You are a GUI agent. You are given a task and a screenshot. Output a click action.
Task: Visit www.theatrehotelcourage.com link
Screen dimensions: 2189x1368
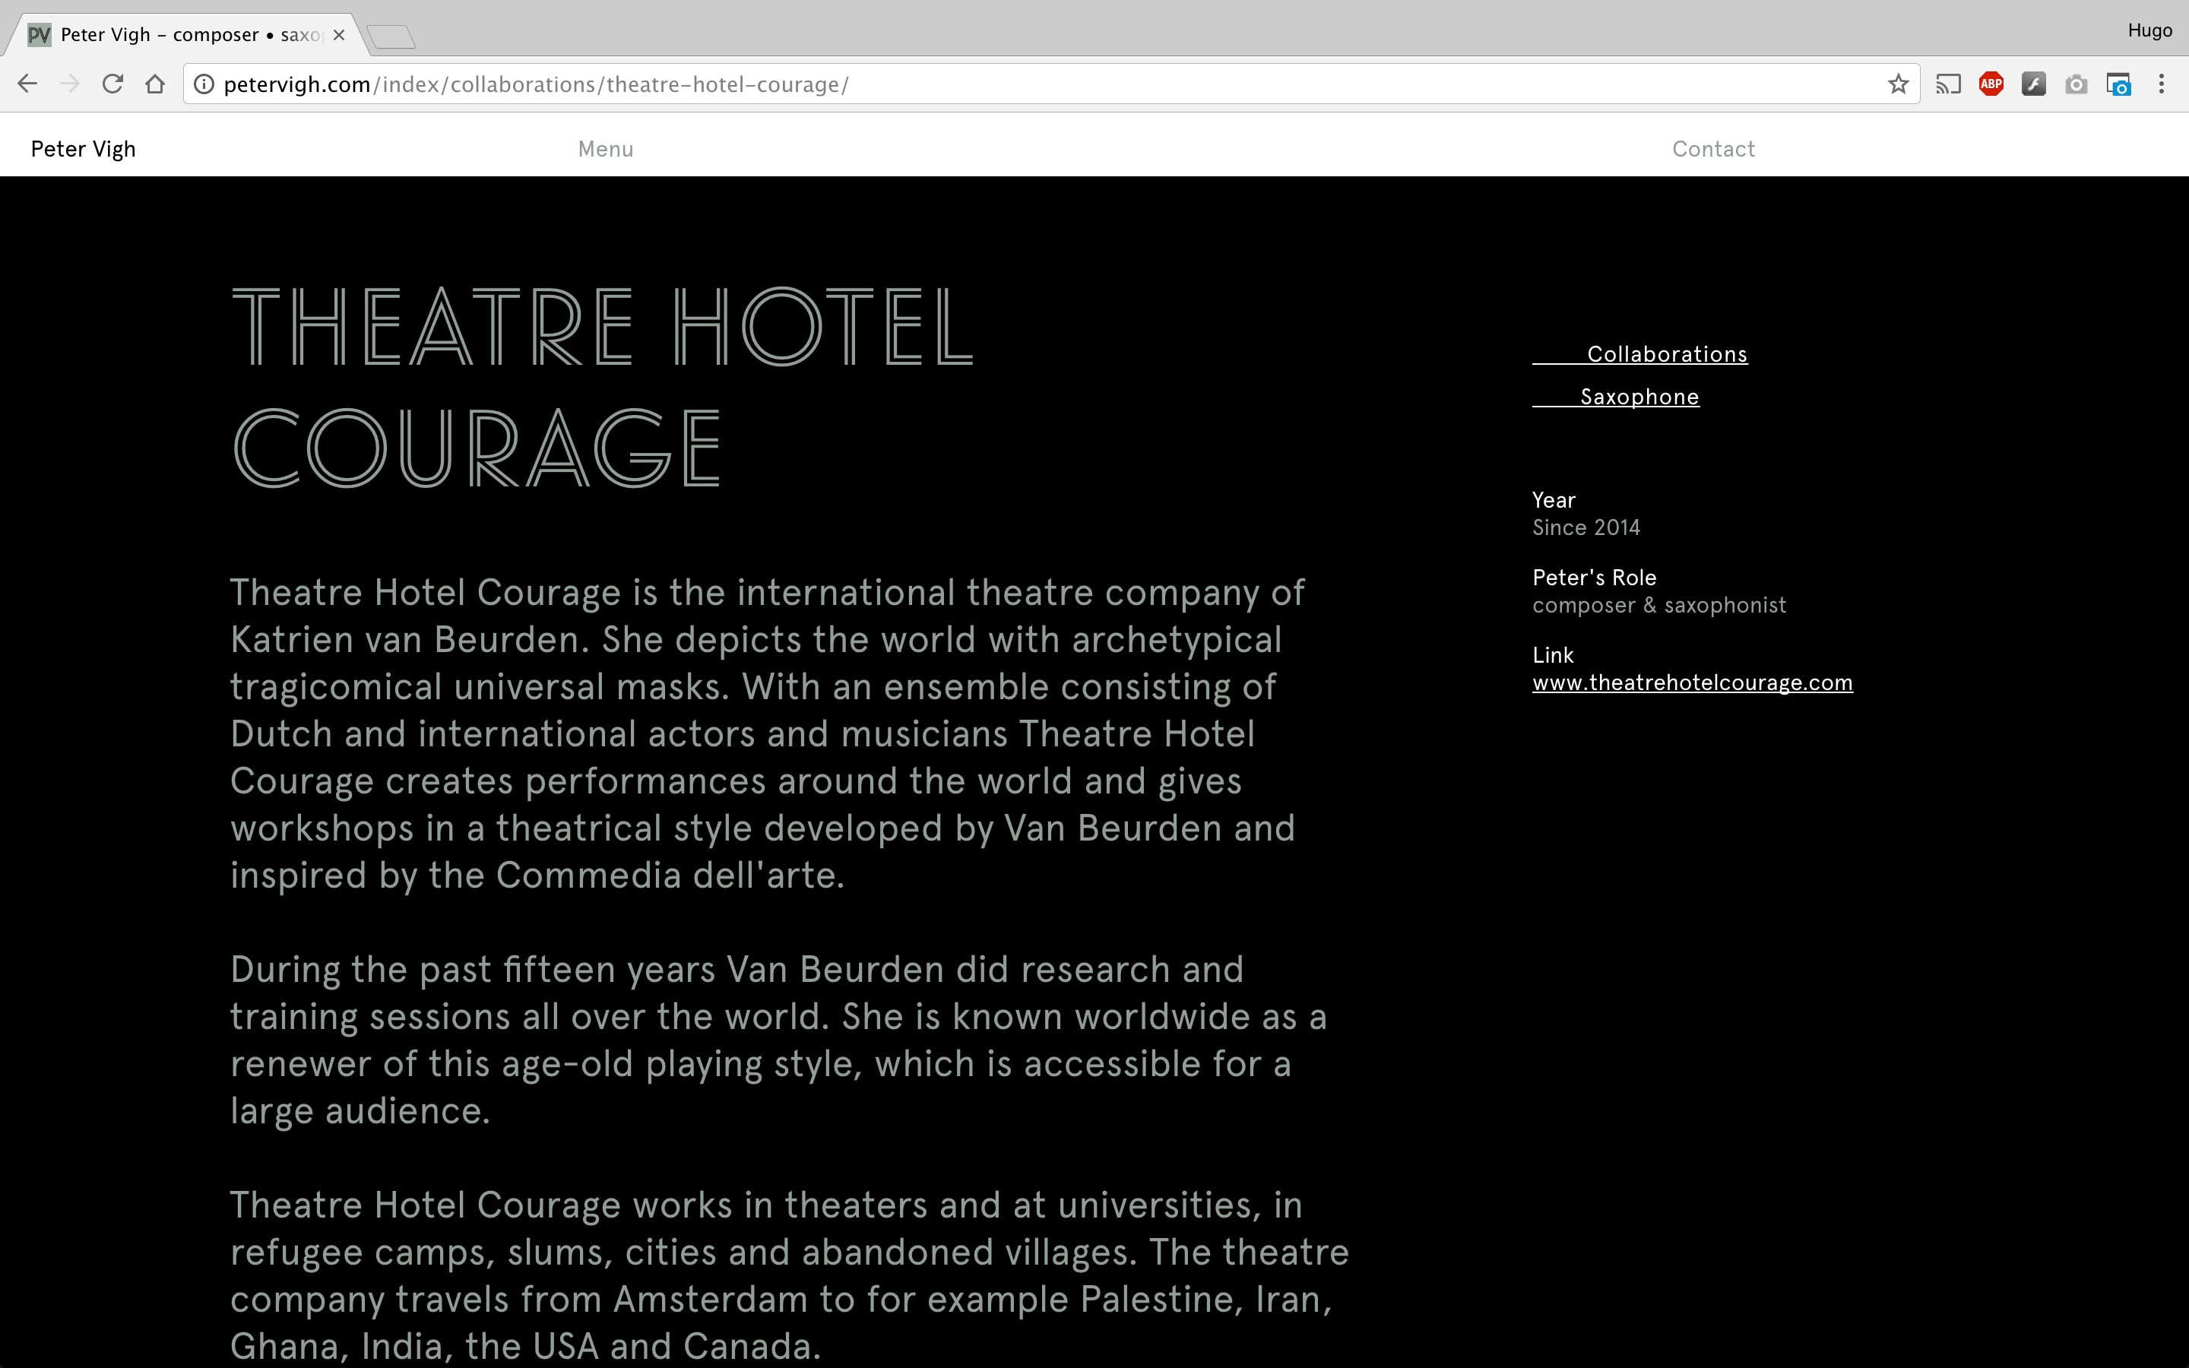click(x=1693, y=682)
